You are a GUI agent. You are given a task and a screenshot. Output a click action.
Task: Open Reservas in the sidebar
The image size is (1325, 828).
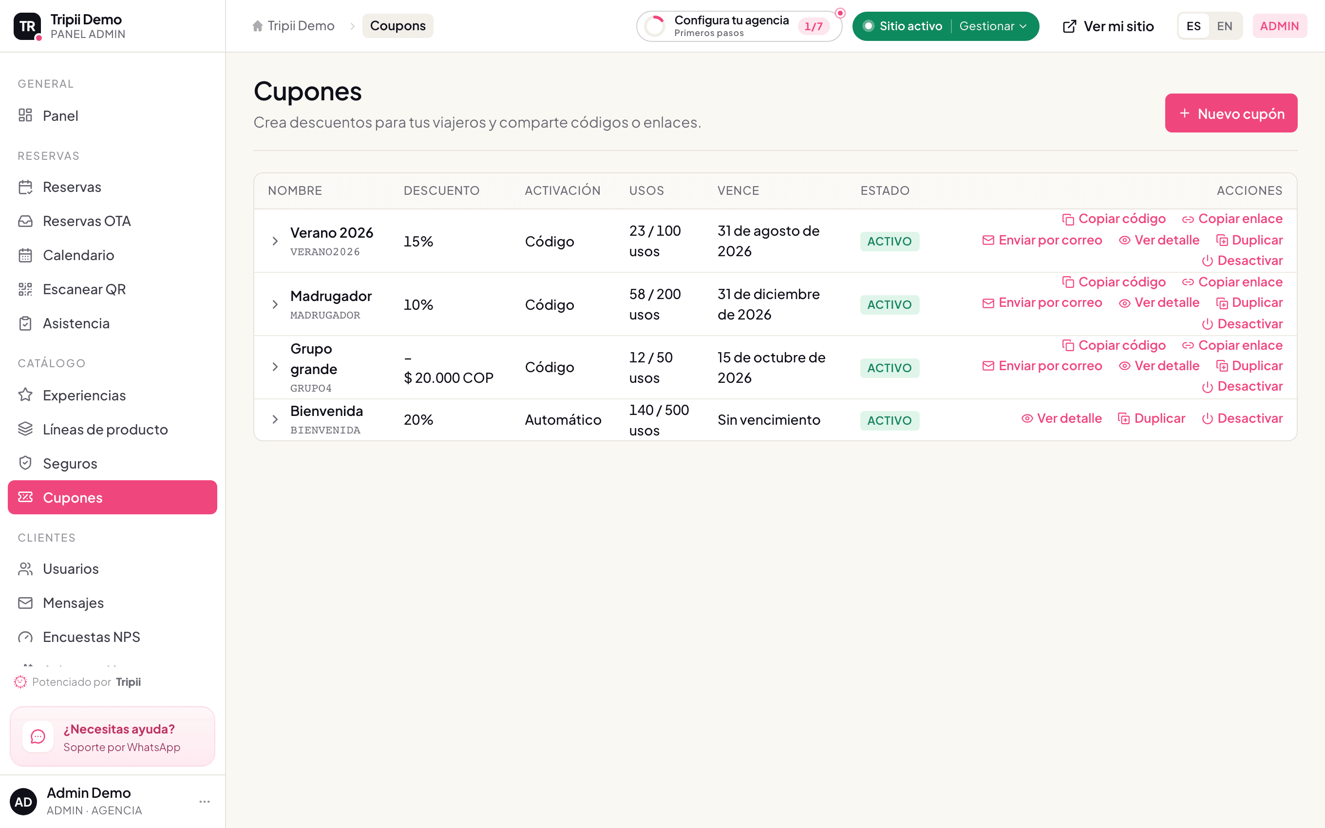tap(112, 187)
